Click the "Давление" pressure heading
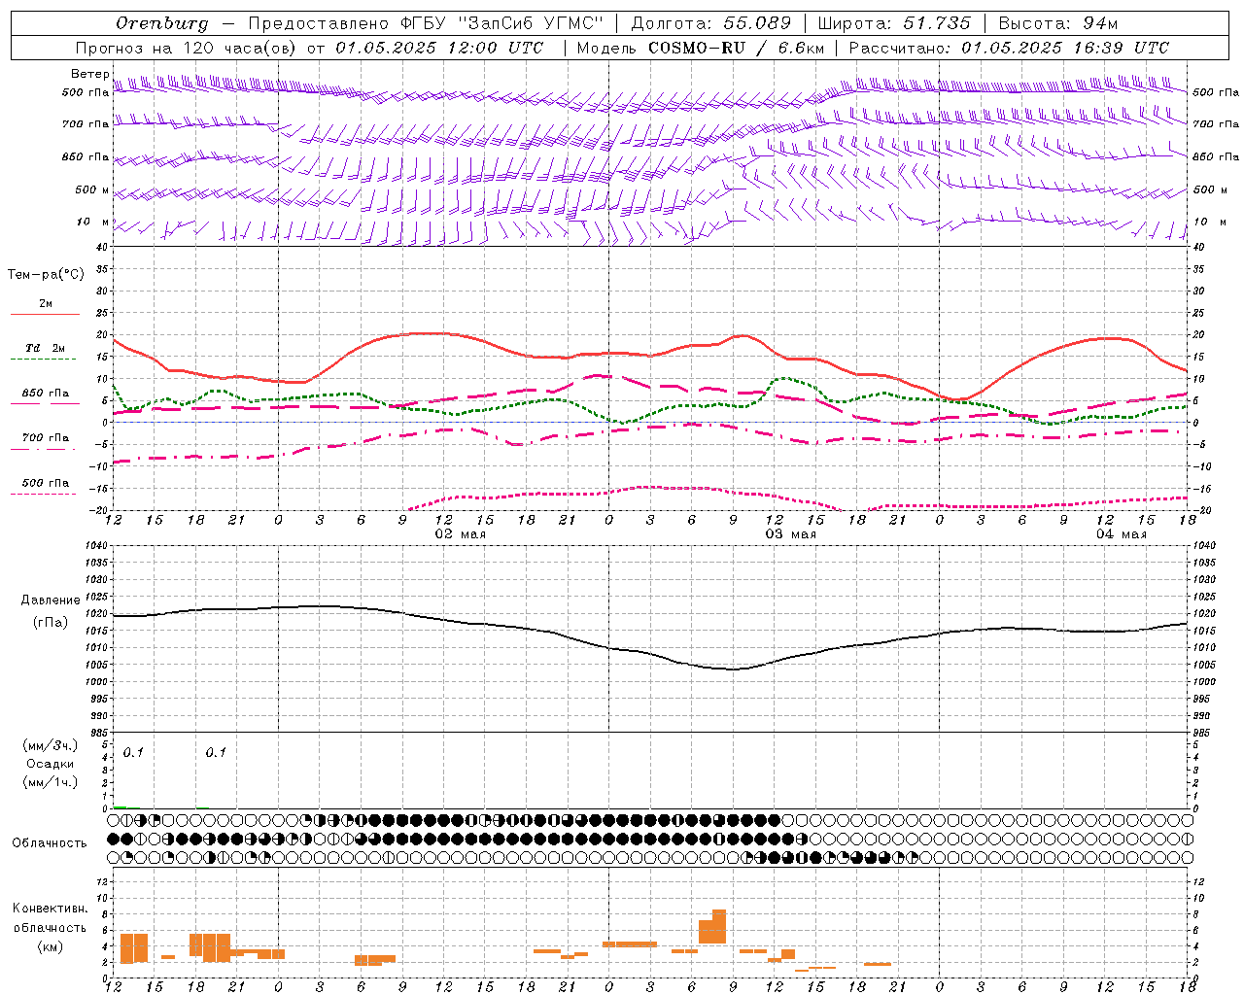 (x=51, y=600)
